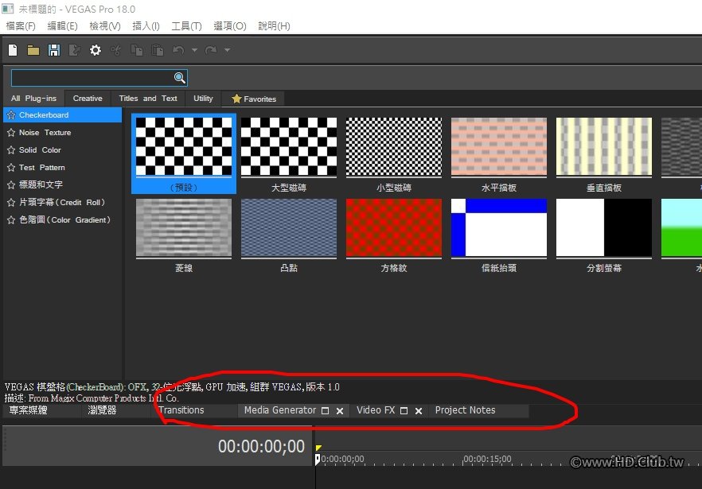Open the 檔案(F) menu
Image resolution: width=702 pixels, height=489 pixels.
point(21,26)
